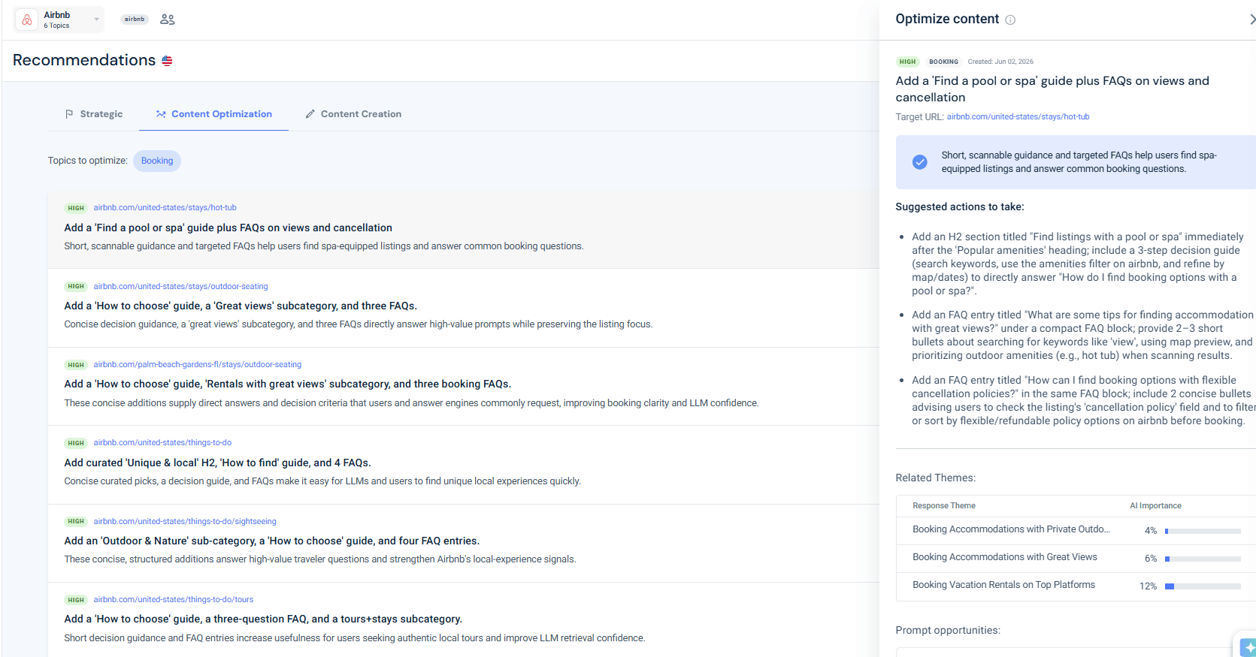Click the Response Theme column header
The width and height of the screenshot is (1256, 657).
(x=944, y=506)
